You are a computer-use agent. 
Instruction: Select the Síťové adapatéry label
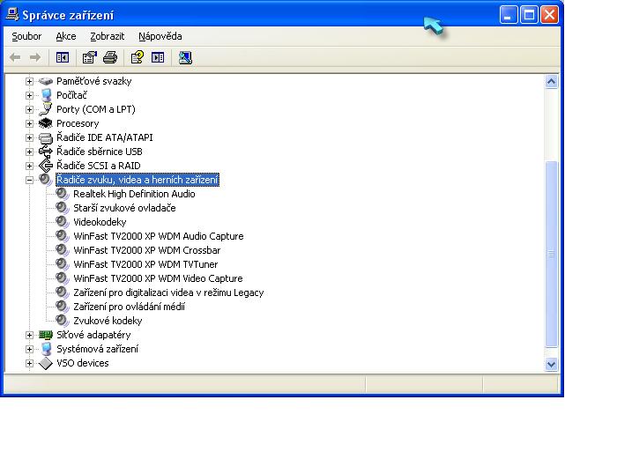pyautogui.click(x=93, y=335)
